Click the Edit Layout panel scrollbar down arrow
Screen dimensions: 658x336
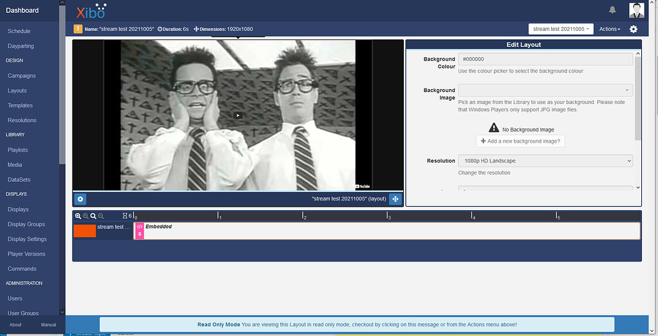tap(638, 188)
